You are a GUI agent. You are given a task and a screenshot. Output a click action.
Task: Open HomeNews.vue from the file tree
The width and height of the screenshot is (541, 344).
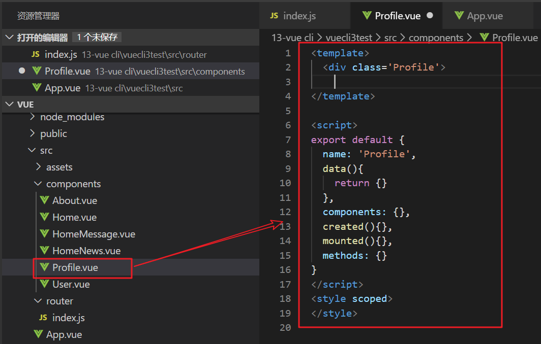pyautogui.click(x=86, y=251)
